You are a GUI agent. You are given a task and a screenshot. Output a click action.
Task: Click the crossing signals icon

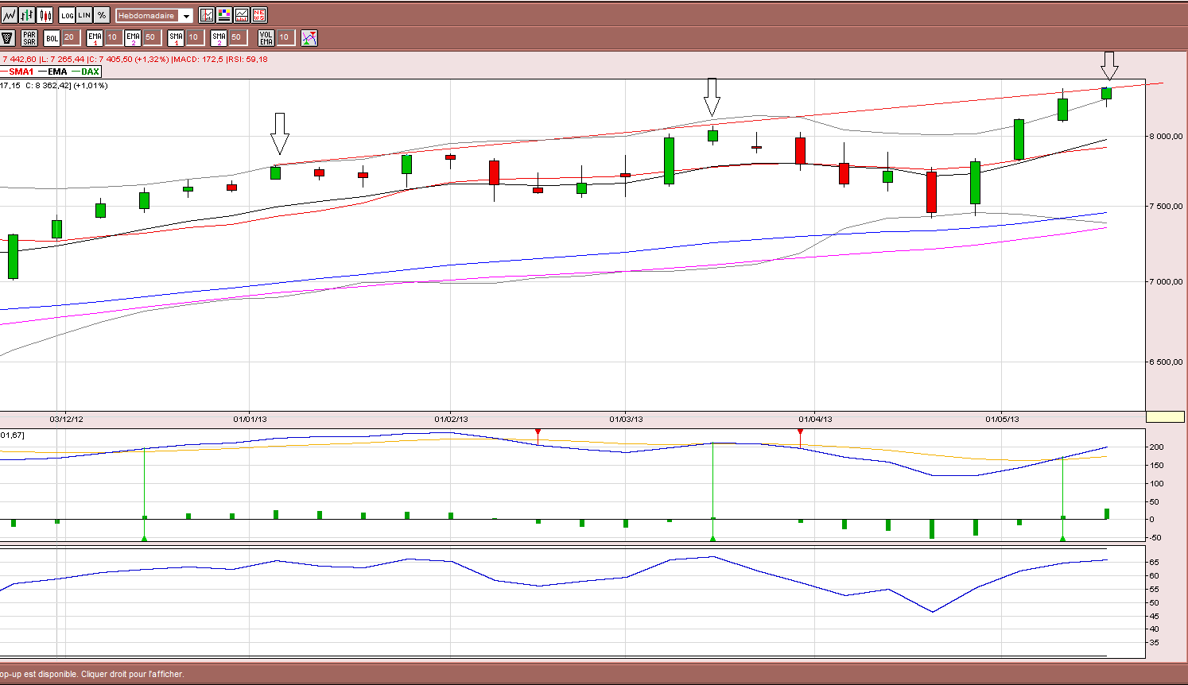309,37
